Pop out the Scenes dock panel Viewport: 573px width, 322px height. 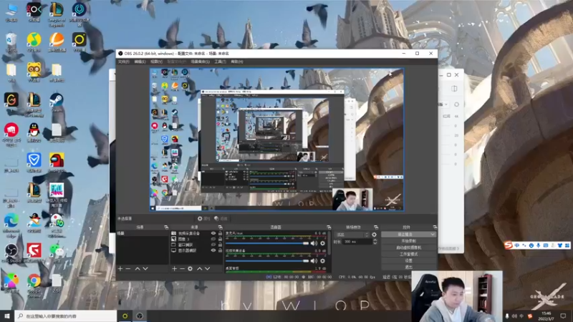166,227
